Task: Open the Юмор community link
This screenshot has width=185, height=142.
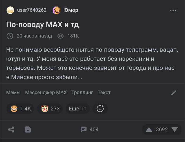Action: 71,10
